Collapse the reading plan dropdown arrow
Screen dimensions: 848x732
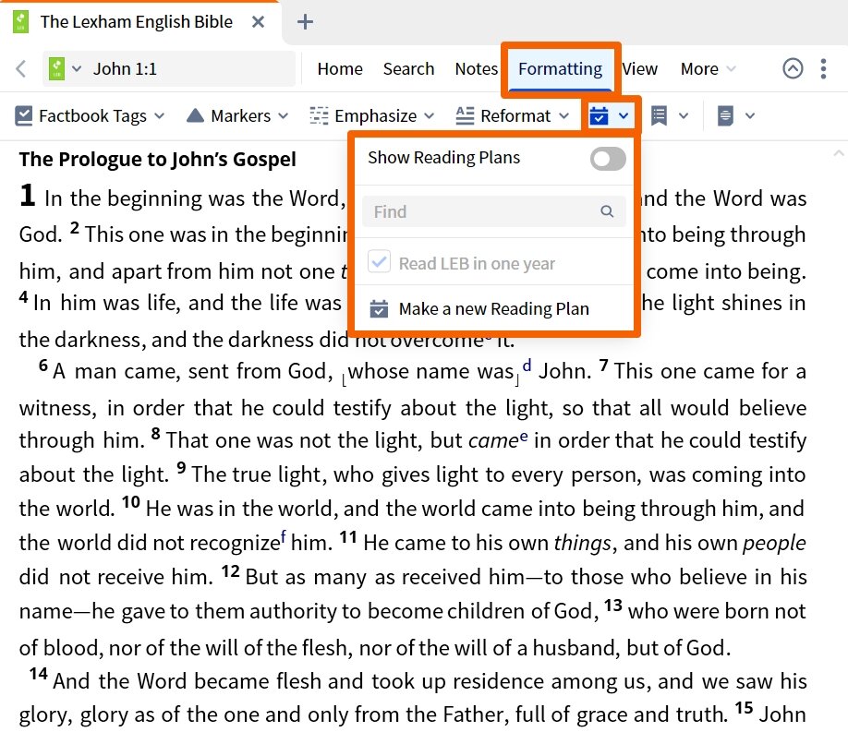(623, 115)
